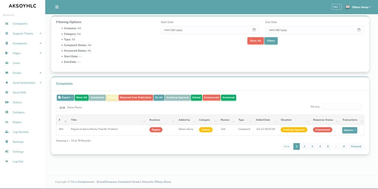Click the Log Out icon in sidebar
The width and height of the screenshot is (378, 189).
tap(7, 161)
